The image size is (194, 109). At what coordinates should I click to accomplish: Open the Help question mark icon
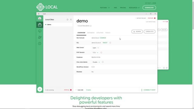point(40,44)
